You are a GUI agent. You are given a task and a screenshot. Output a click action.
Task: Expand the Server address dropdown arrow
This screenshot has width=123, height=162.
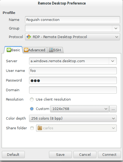click(113, 61)
